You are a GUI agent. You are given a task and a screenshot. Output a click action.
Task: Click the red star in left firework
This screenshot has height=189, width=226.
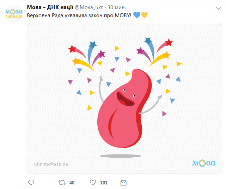(72, 48)
